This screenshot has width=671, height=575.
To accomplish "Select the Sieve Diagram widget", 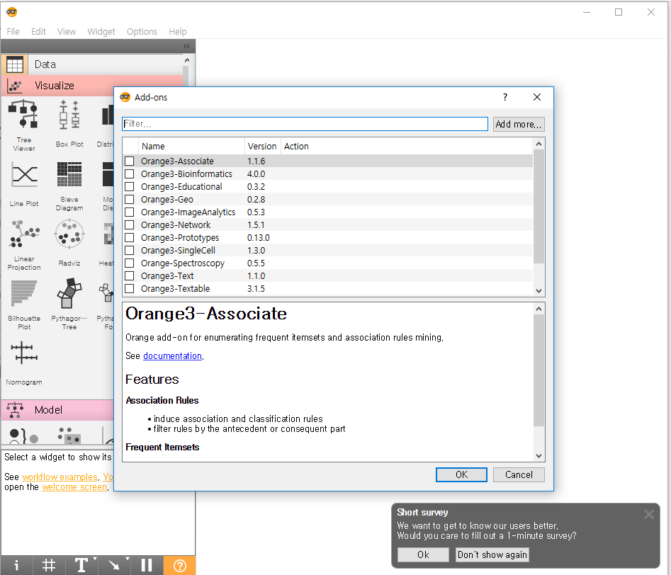I will [69, 186].
